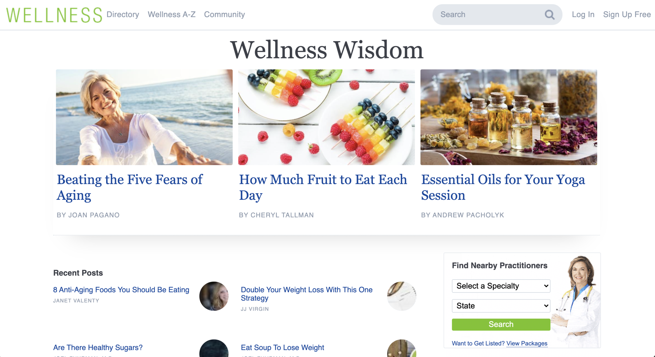Image resolution: width=655 pixels, height=357 pixels.
Task: Open the essential oils bottles image
Action: pyautogui.click(x=509, y=117)
